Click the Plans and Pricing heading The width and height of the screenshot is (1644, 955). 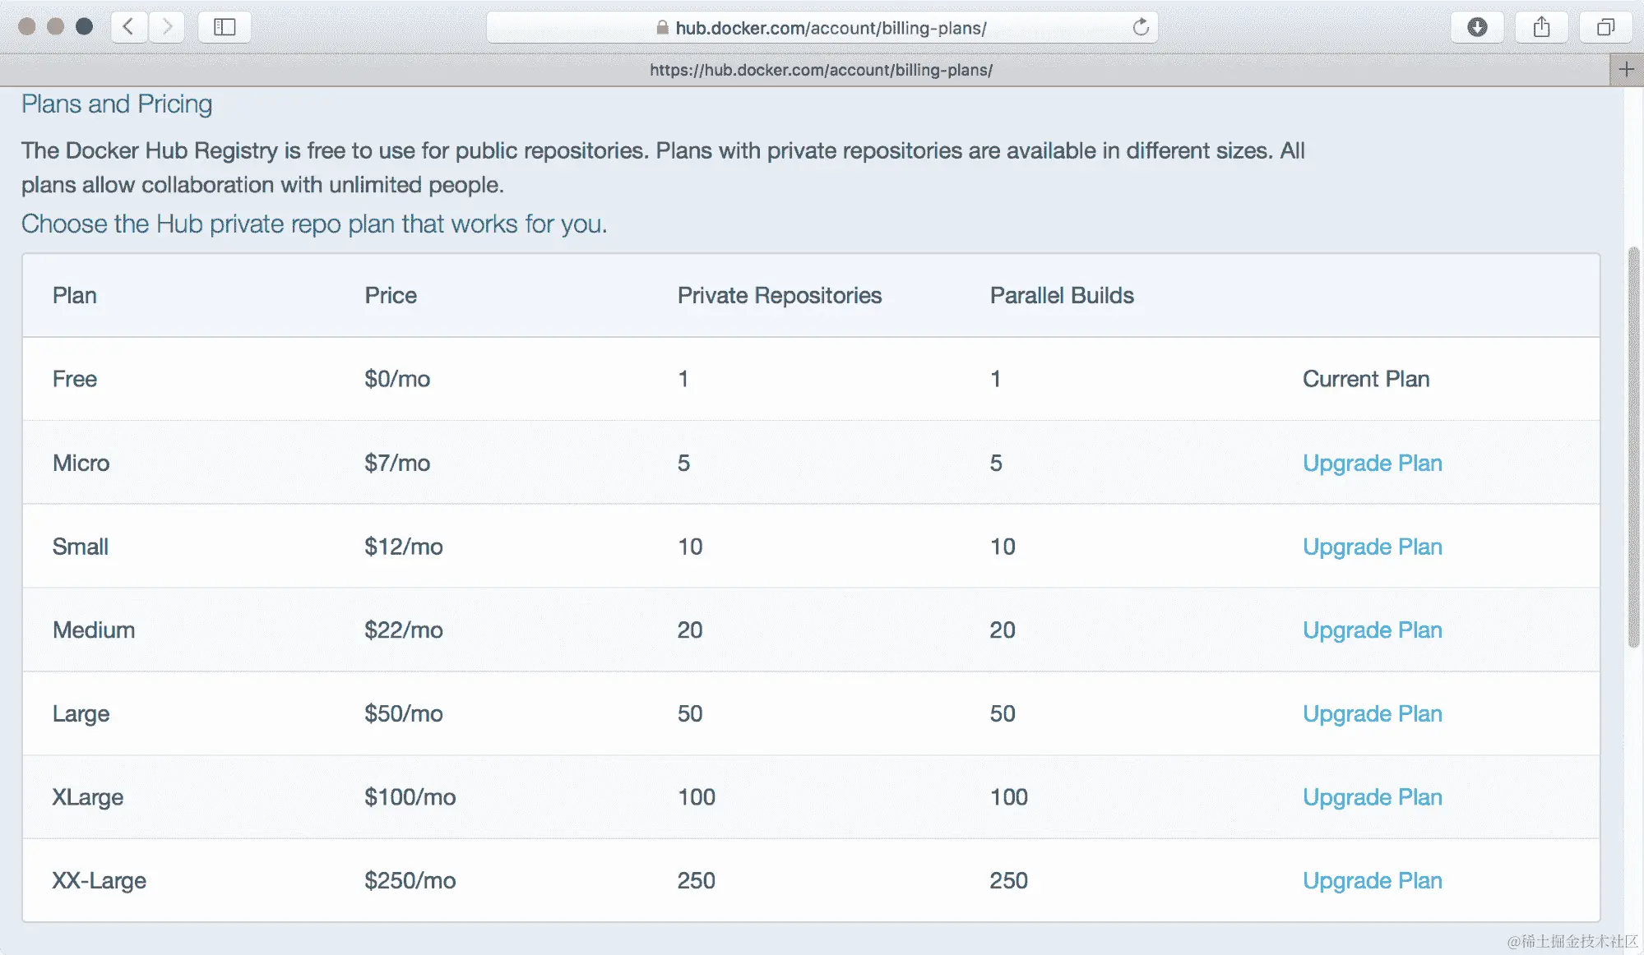click(117, 104)
